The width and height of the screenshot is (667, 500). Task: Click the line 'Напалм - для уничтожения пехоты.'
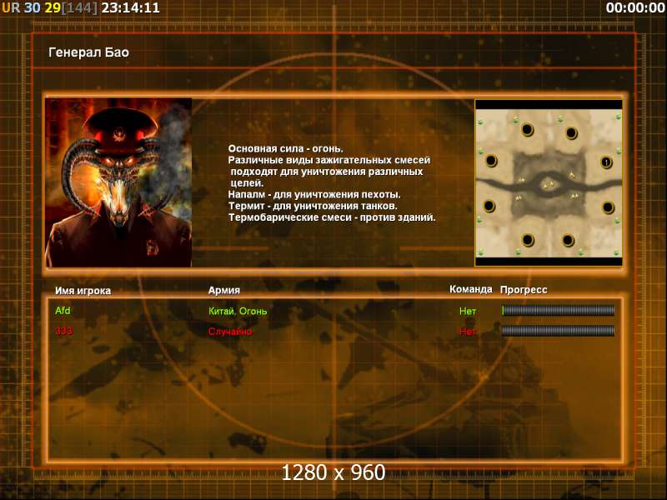314,195
